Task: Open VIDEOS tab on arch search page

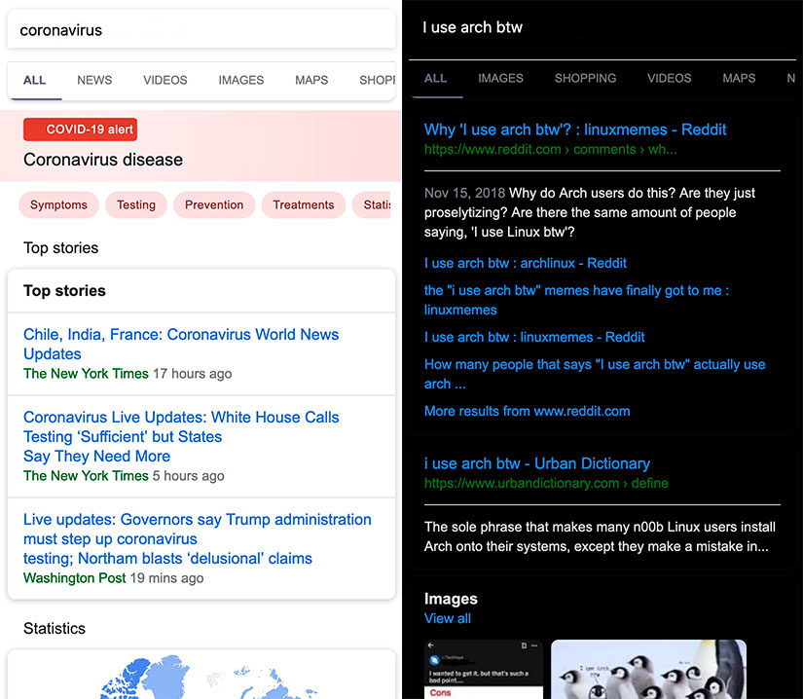Action: [669, 78]
